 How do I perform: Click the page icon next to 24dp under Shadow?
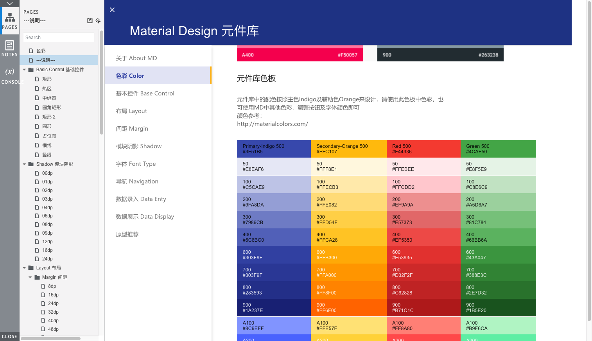[x=37, y=259]
